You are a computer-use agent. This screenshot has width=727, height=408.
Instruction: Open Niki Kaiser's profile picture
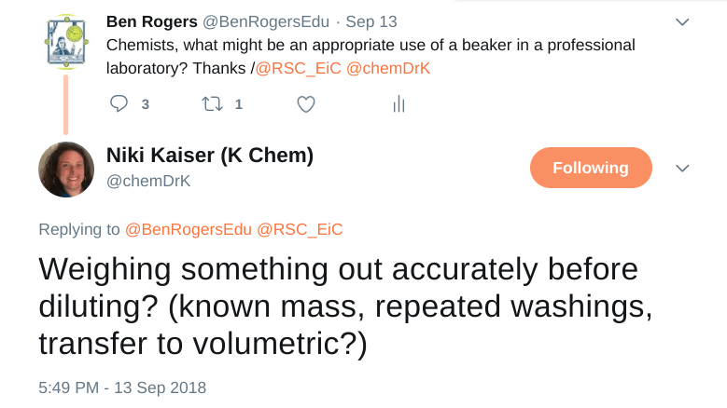click(66, 170)
